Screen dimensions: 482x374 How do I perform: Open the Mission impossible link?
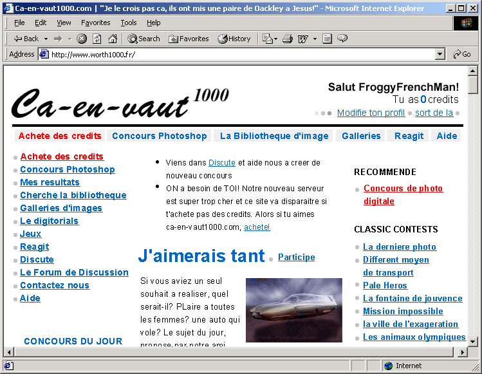coord(403,312)
